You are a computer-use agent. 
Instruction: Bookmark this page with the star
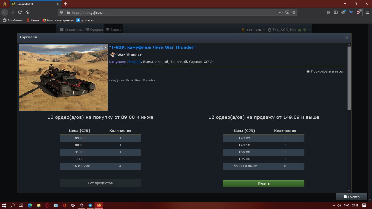click(x=294, y=12)
